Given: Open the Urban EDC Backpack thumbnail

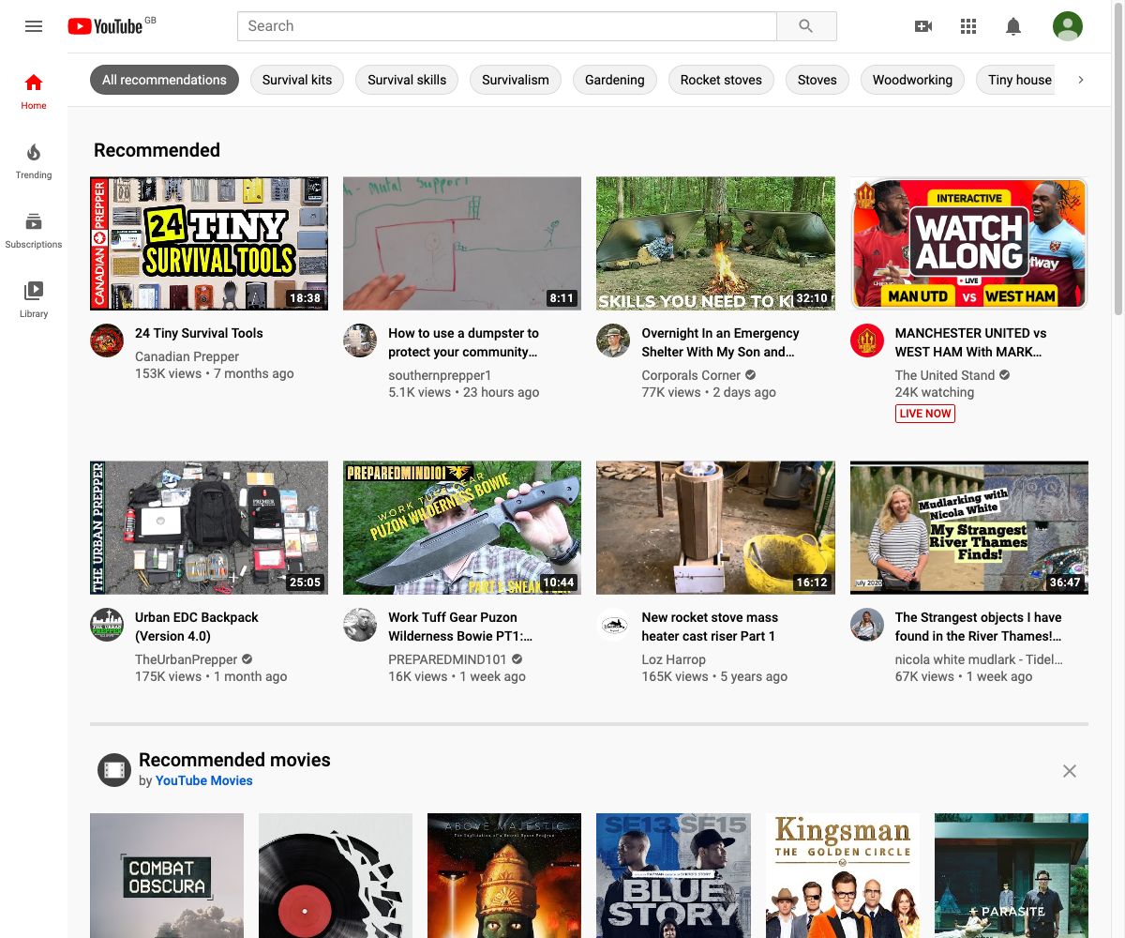Looking at the screenshot, I should (x=209, y=527).
